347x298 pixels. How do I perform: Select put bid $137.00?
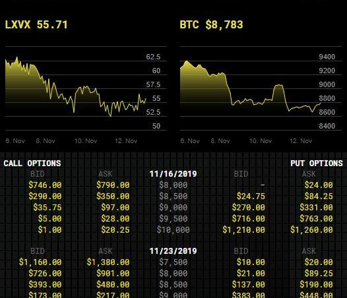point(248,285)
